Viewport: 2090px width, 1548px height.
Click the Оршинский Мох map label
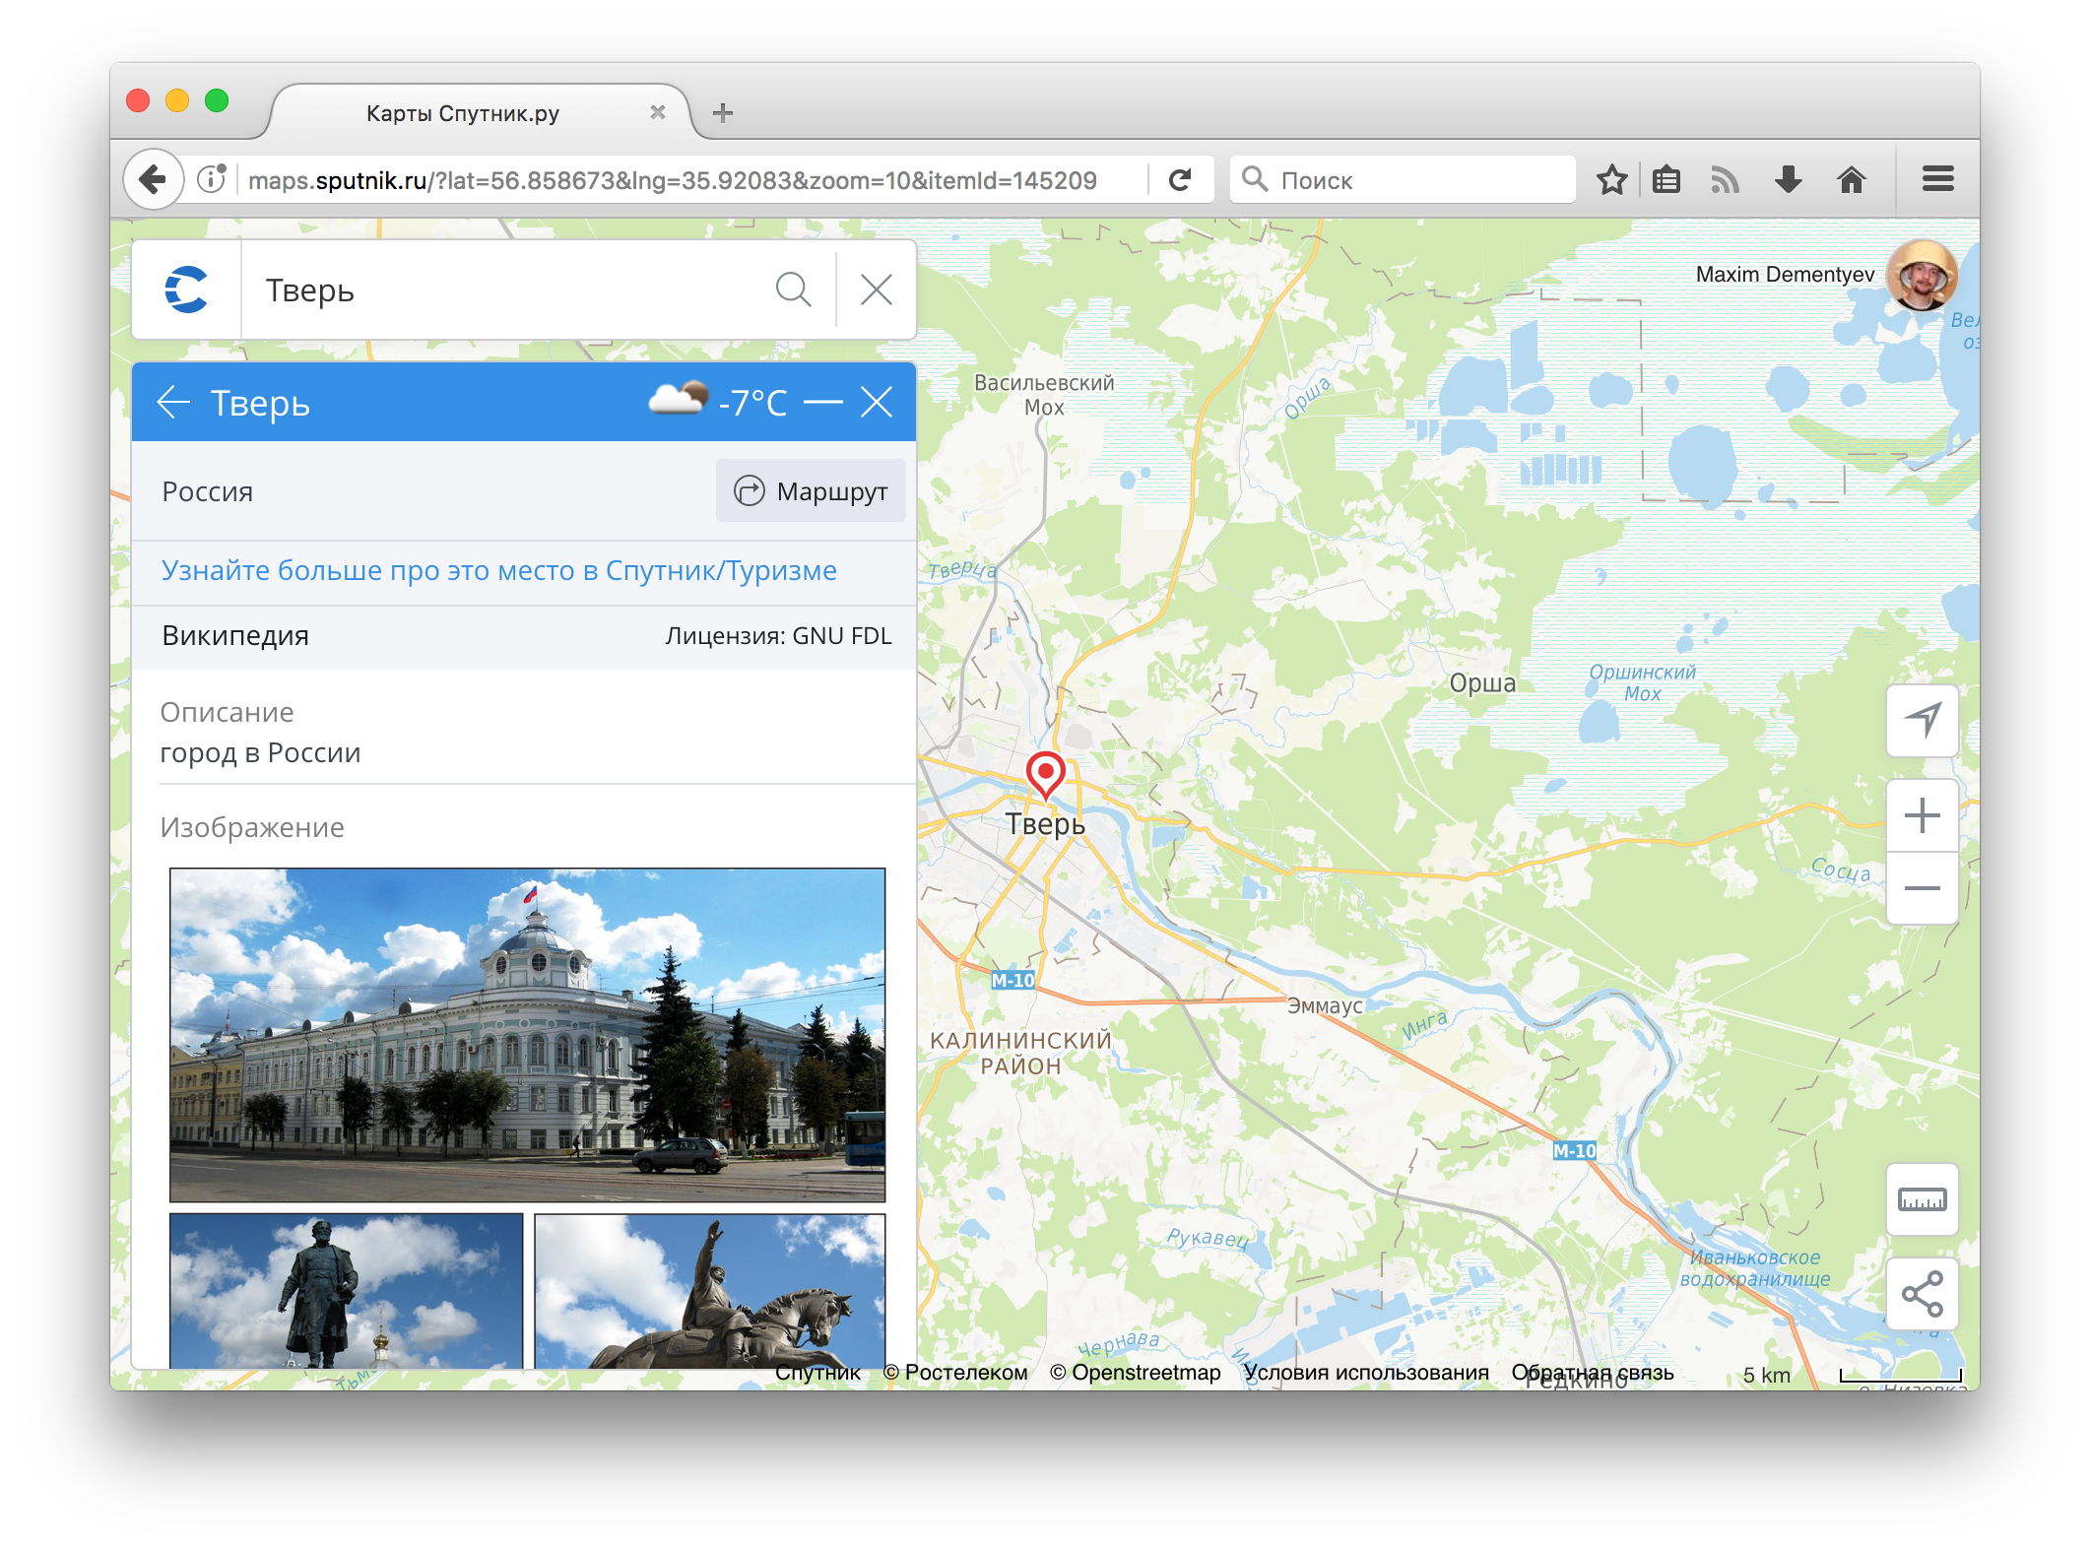pos(1642,682)
